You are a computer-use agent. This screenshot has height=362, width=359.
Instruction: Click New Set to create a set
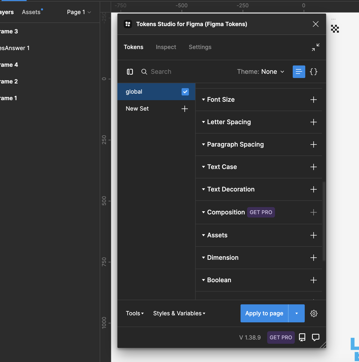[137, 109]
